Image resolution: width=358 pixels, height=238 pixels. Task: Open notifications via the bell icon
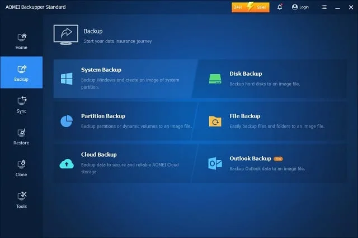coord(280,7)
